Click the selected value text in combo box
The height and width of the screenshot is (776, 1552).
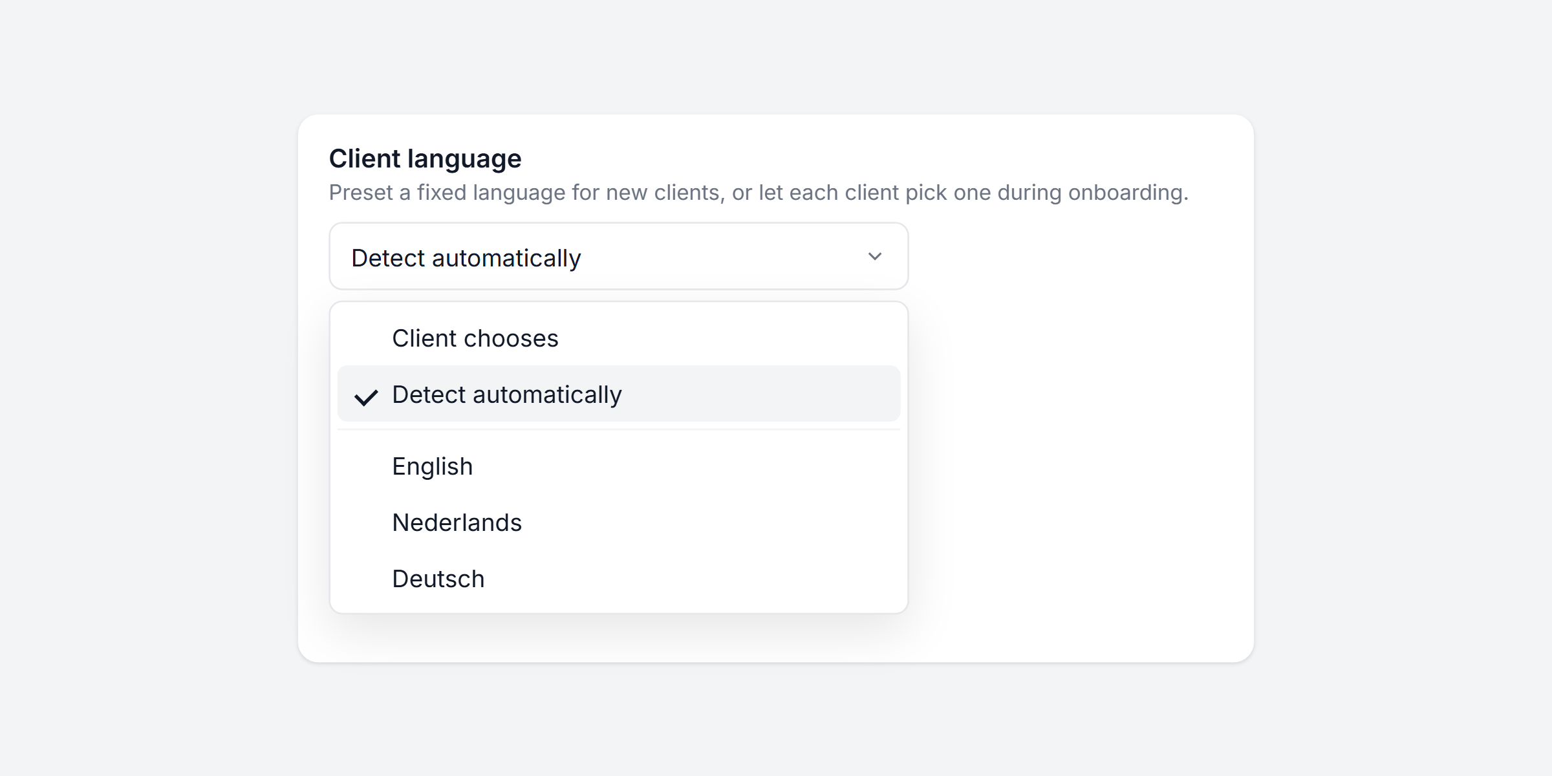pos(466,258)
